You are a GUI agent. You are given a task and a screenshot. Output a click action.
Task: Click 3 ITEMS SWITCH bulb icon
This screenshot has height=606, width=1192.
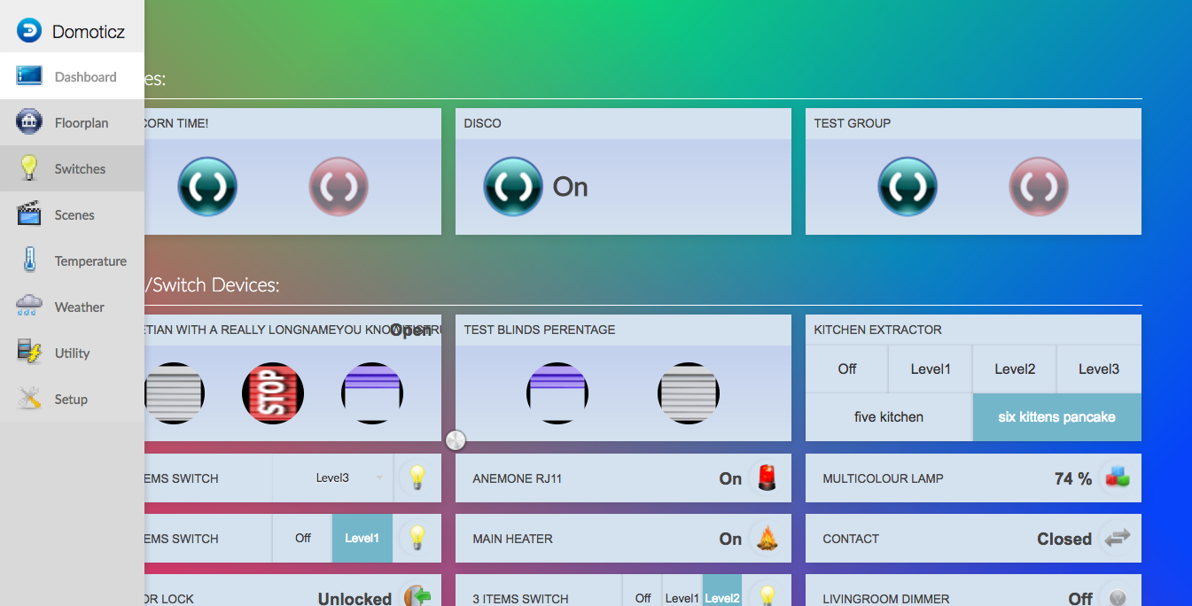click(767, 596)
